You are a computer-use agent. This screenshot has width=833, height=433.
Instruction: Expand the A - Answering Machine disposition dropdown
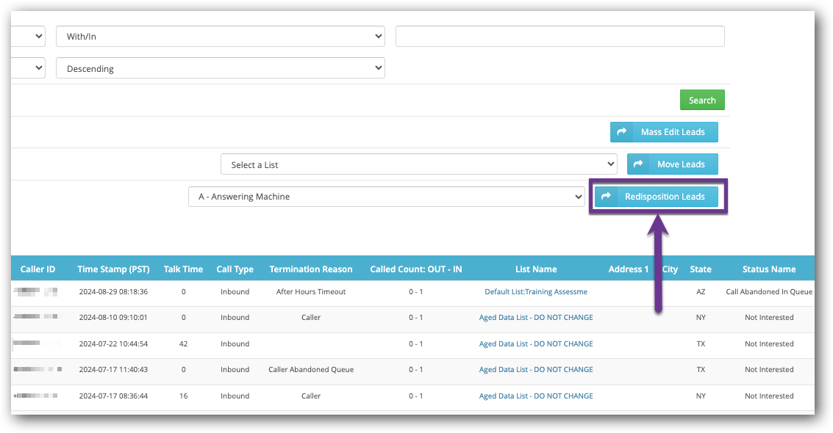pyautogui.click(x=386, y=197)
